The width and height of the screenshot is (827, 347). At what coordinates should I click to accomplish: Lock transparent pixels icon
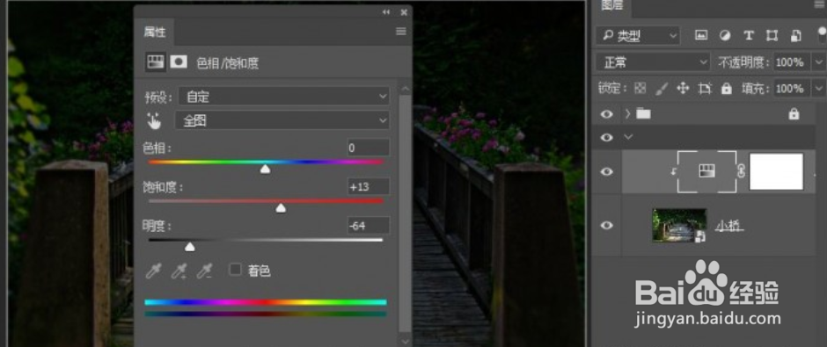point(640,89)
